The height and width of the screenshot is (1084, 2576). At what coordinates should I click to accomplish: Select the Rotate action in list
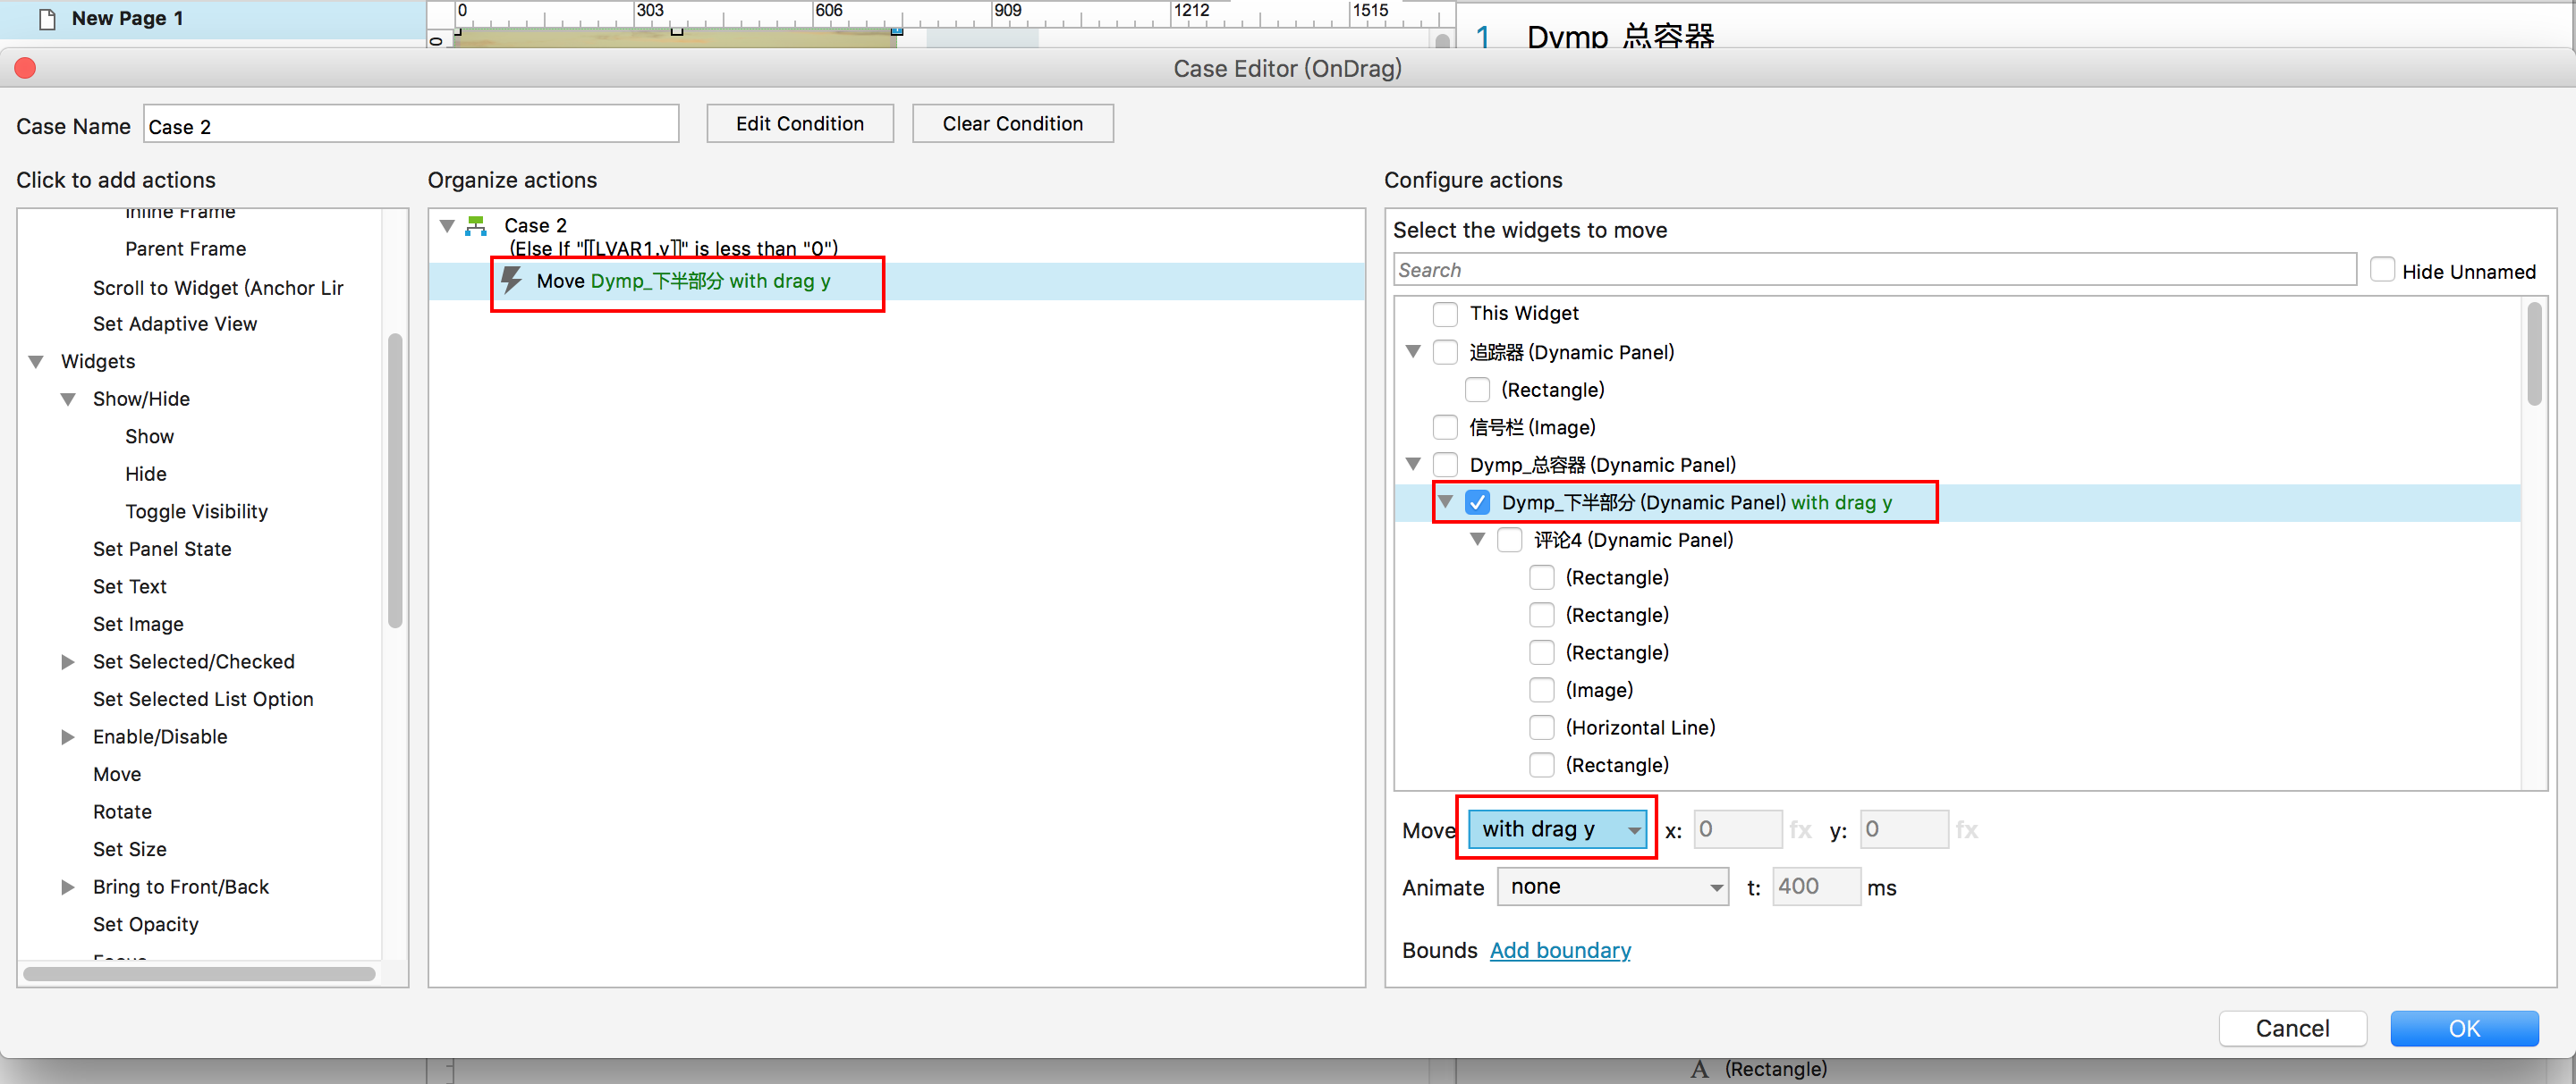pyautogui.click(x=122, y=811)
